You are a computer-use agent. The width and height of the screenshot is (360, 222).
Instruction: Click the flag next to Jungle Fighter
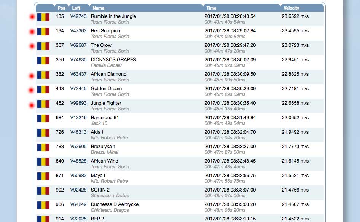(x=43, y=104)
